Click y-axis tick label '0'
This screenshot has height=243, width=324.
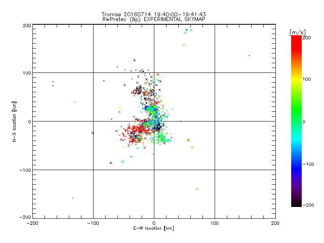tap(30, 122)
